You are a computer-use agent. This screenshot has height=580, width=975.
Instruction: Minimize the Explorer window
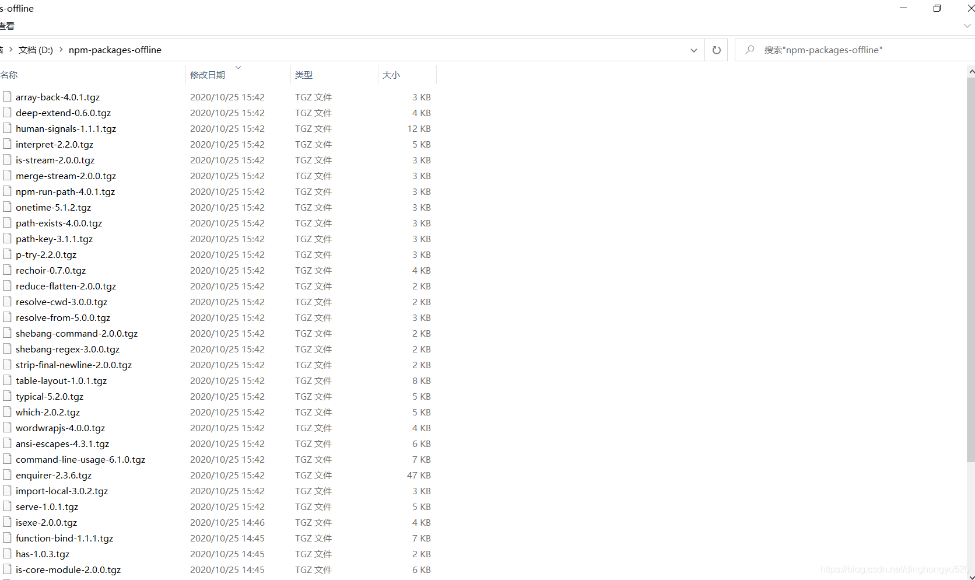(903, 8)
